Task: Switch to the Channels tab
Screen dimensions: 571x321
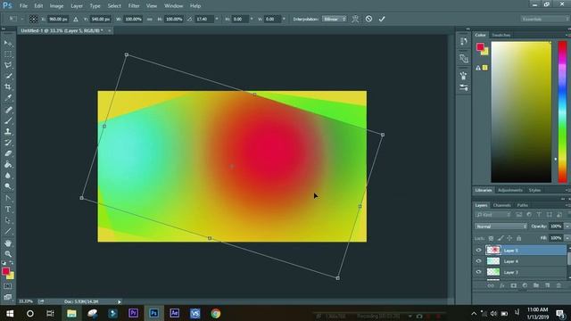Action: [501, 205]
